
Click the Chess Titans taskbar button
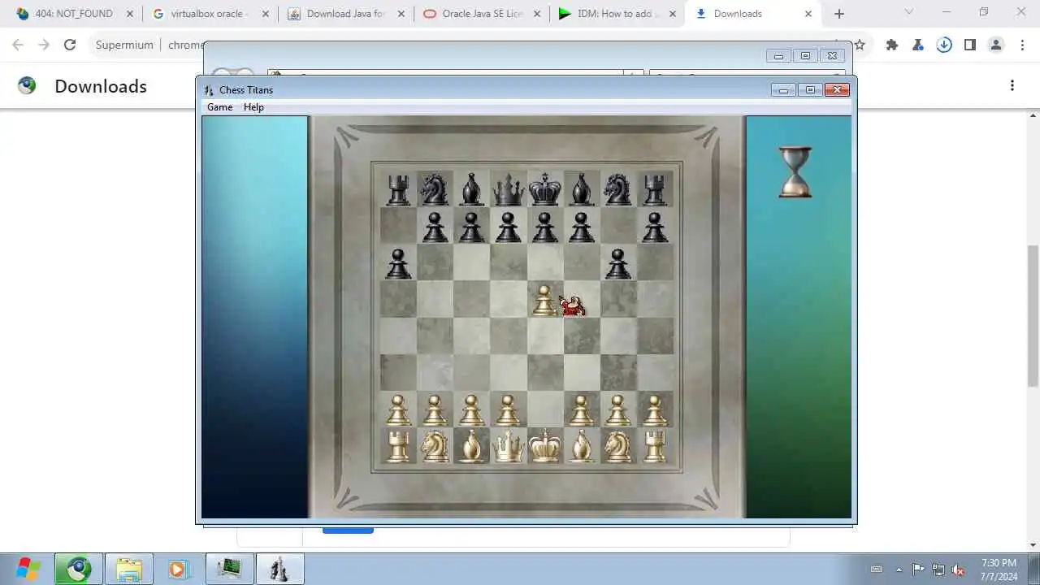coord(280,569)
